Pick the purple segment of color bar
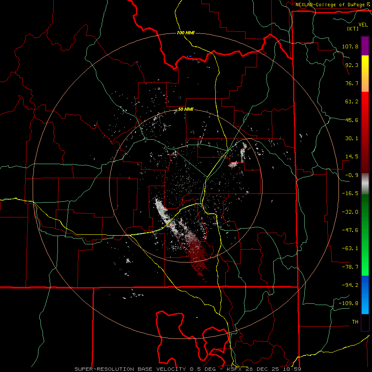 click(365, 46)
